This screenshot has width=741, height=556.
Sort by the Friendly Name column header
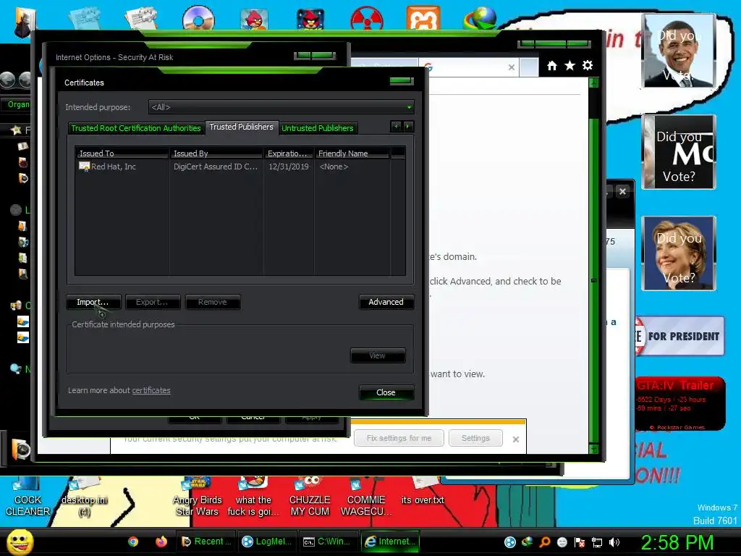click(352, 153)
